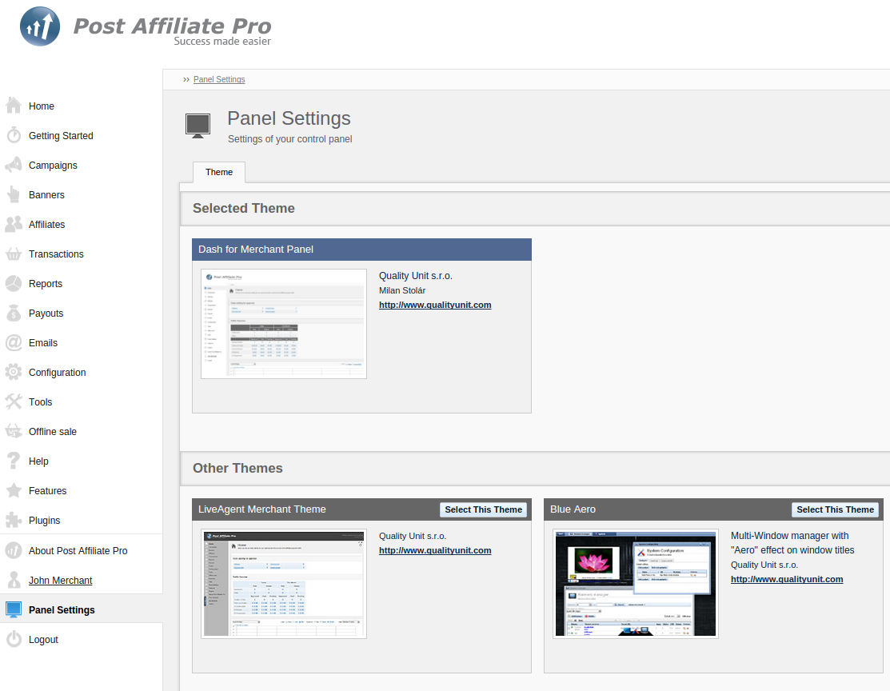Open the Features menu entry
Screen dimensions: 890x691
(48, 490)
